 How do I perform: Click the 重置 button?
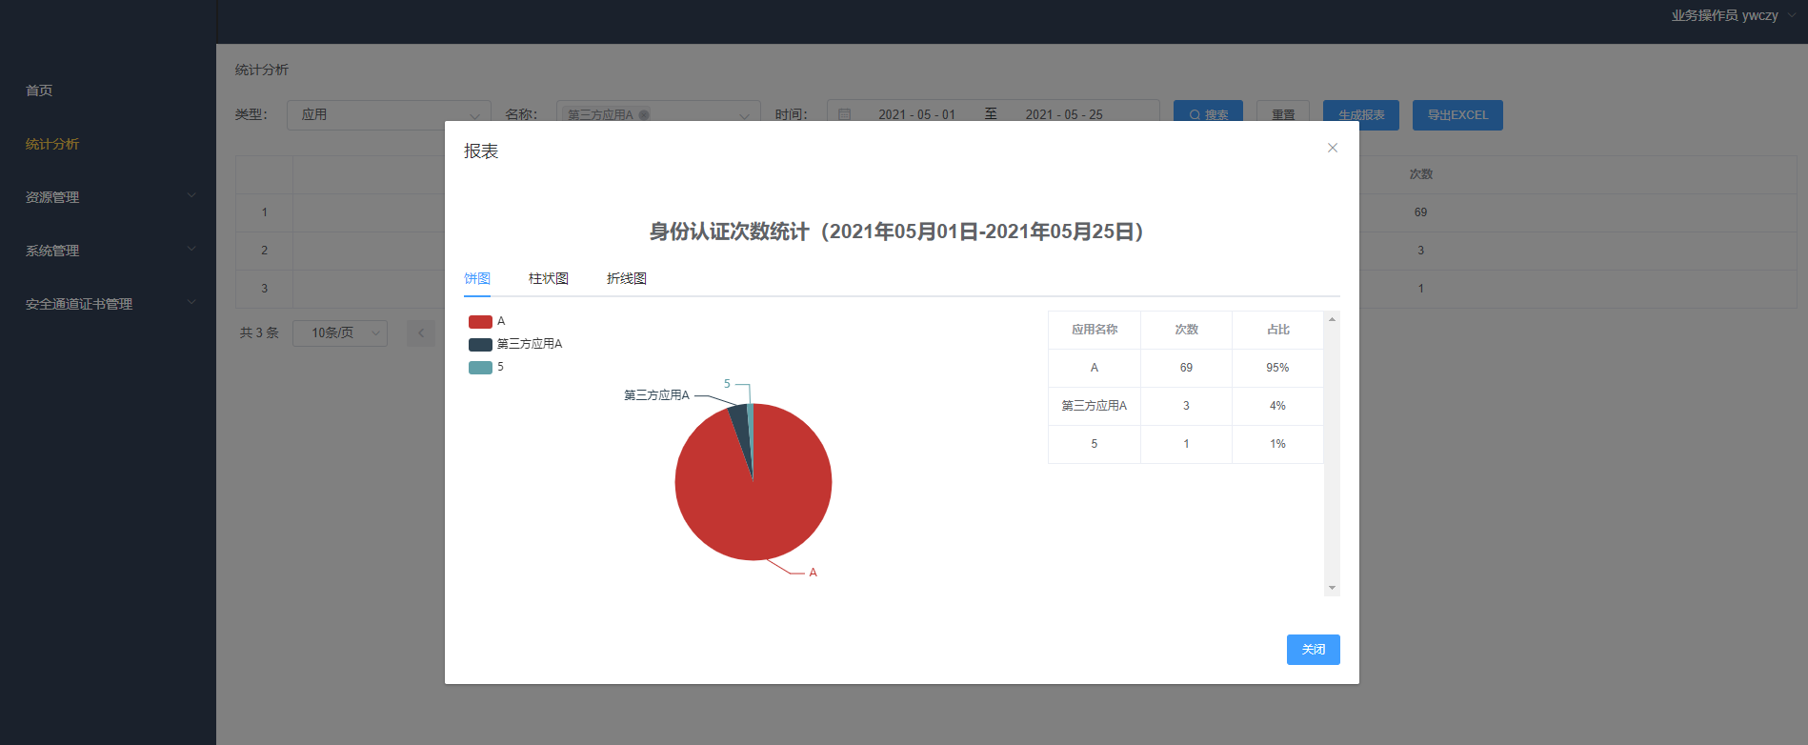click(1283, 114)
